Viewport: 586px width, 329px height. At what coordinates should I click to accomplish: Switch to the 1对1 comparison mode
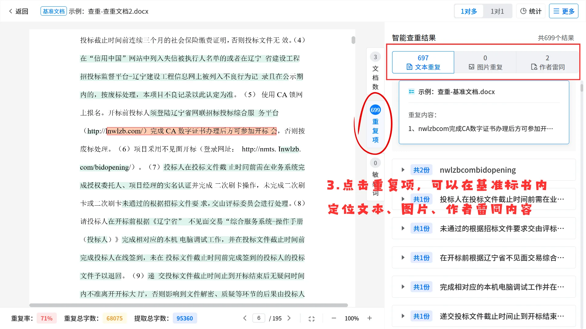click(497, 11)
